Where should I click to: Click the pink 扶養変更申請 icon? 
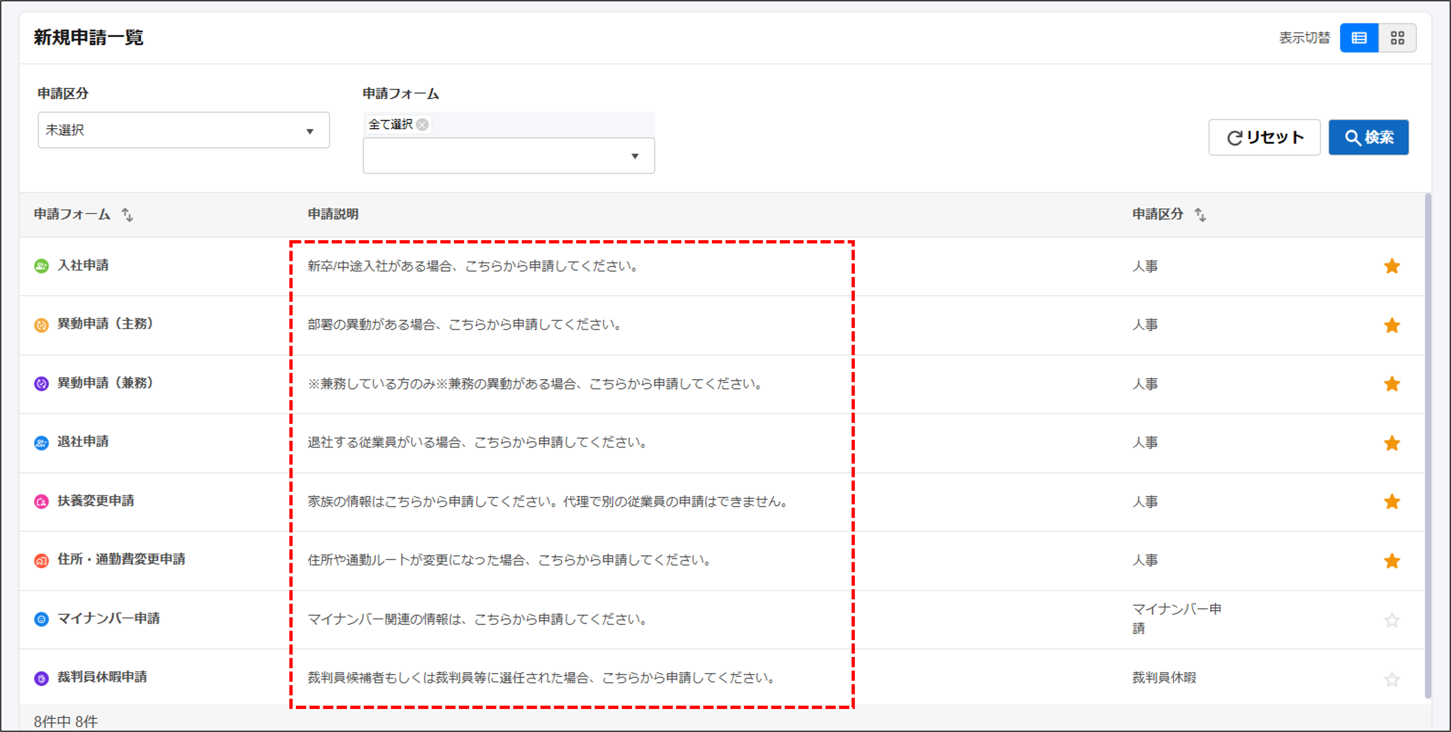41,501
